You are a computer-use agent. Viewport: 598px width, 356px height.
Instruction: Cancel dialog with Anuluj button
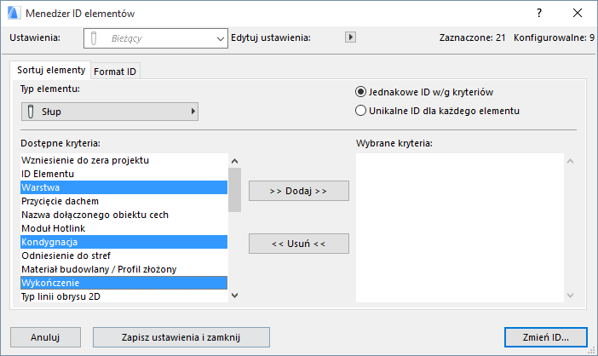pos(44,336)
